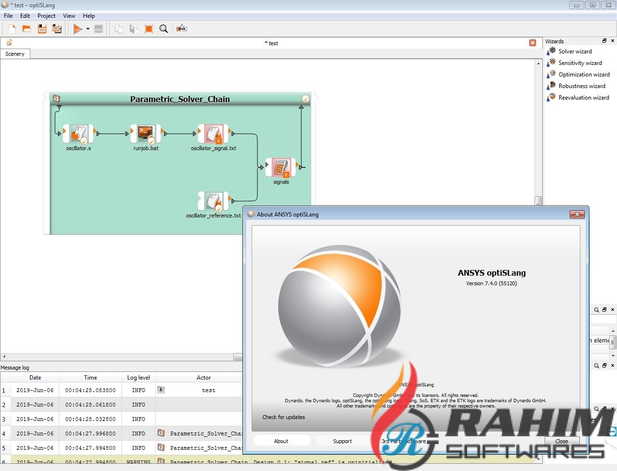This screenshot has height=471, width=617.
Task: Click the Actor column header
Action: click(x=203, y=378)
